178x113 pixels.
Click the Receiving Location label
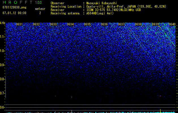[x=66, y=6]
